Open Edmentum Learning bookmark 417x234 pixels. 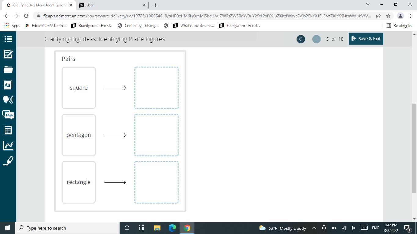tap(46, 26)
